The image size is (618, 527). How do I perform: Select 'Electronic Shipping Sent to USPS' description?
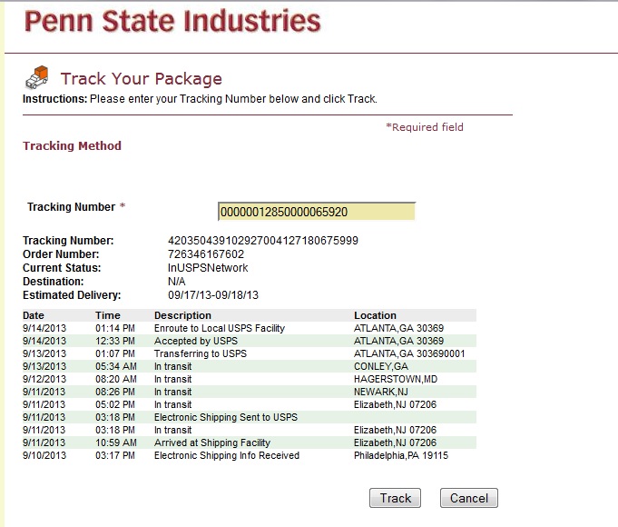point(225,417)
